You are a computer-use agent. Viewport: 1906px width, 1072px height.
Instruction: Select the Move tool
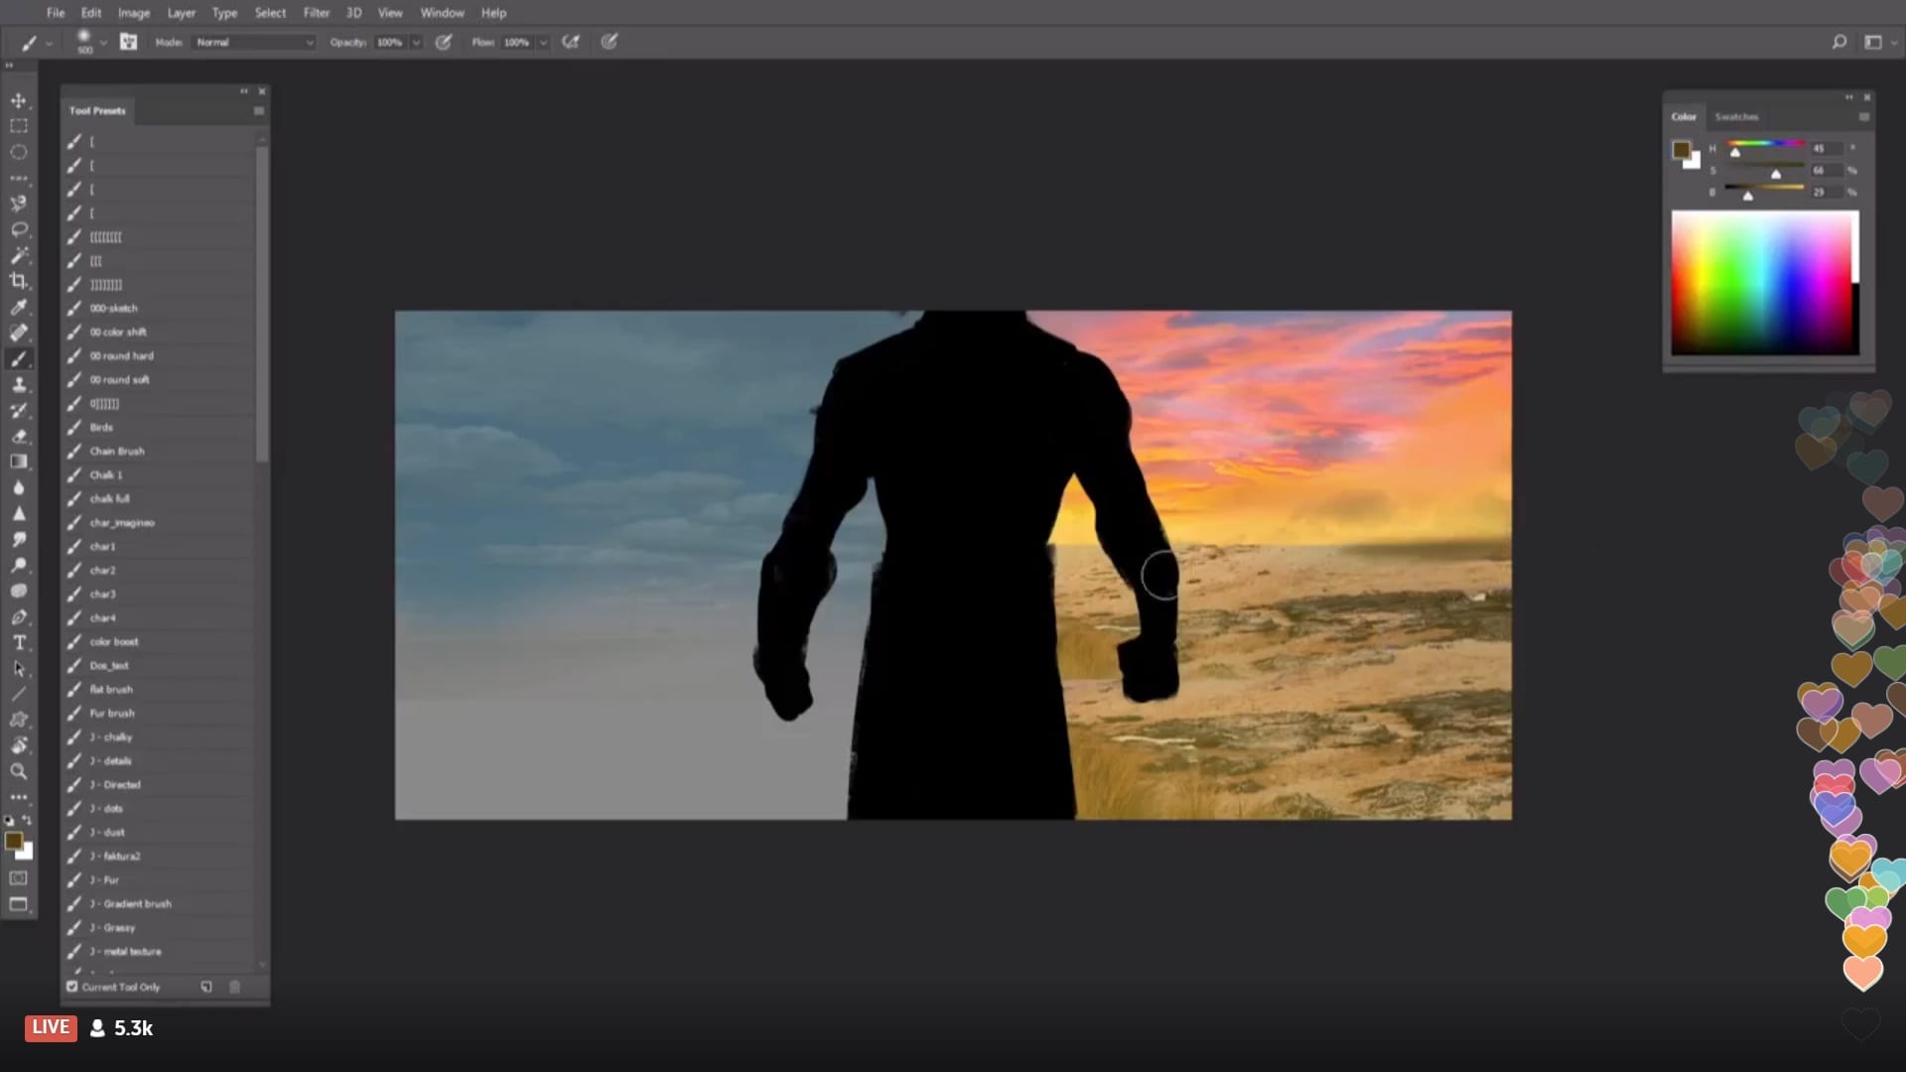(19, 100)
